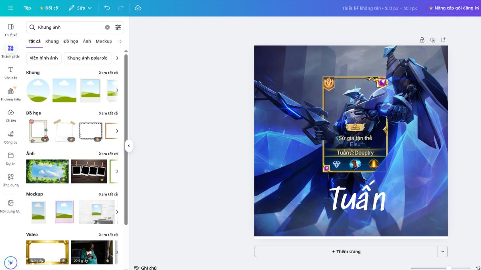Screen dimensions: 481x270
Task: Duplicate the page icon
Action: click(433, 40)
